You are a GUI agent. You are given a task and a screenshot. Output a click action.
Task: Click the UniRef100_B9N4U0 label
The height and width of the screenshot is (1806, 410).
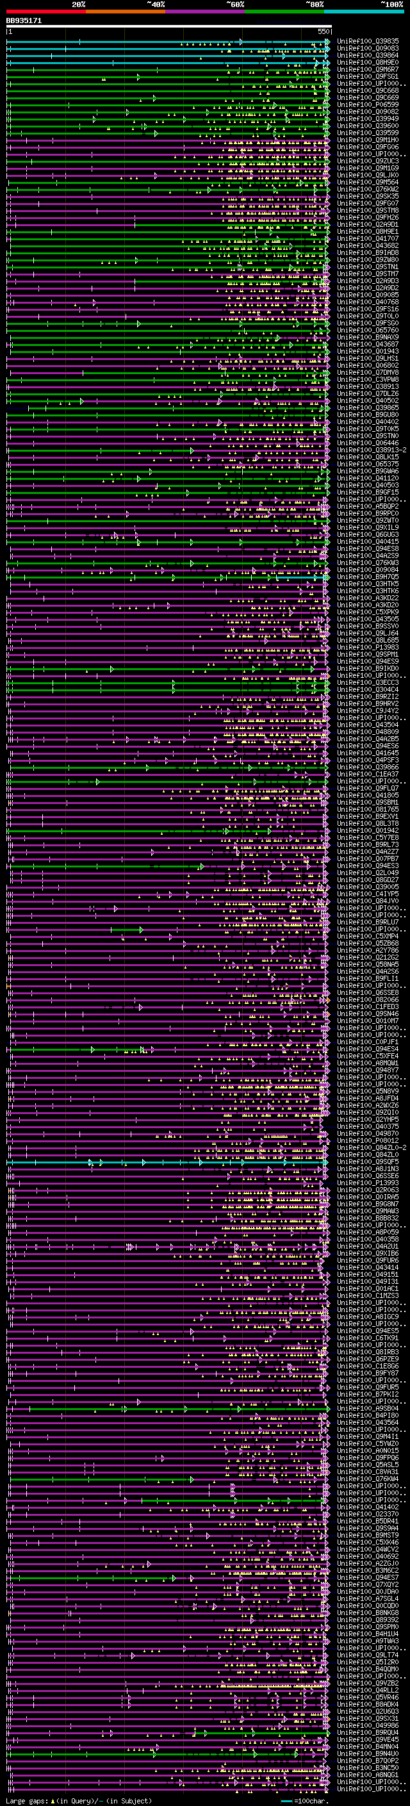tap(368, 1754)
